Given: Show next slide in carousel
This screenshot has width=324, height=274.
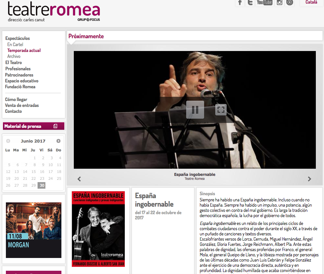Looking at the screenshot, I should (309, 179).
